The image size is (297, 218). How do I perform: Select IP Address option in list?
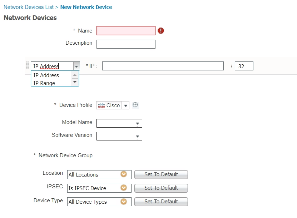tap(46, 75)
